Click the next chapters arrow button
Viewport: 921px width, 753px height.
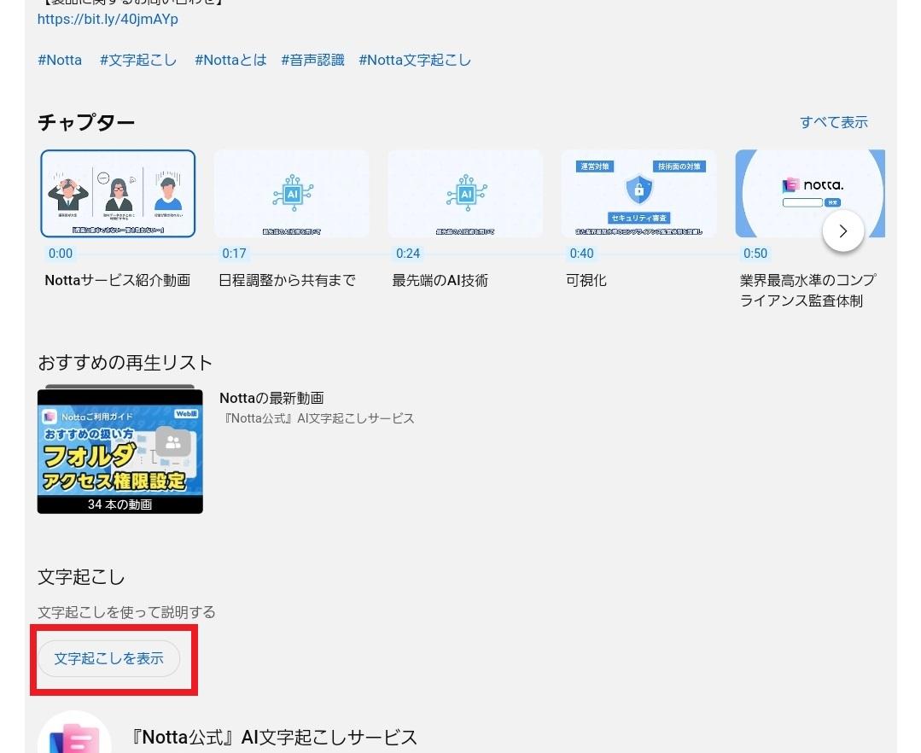(842, 231)
